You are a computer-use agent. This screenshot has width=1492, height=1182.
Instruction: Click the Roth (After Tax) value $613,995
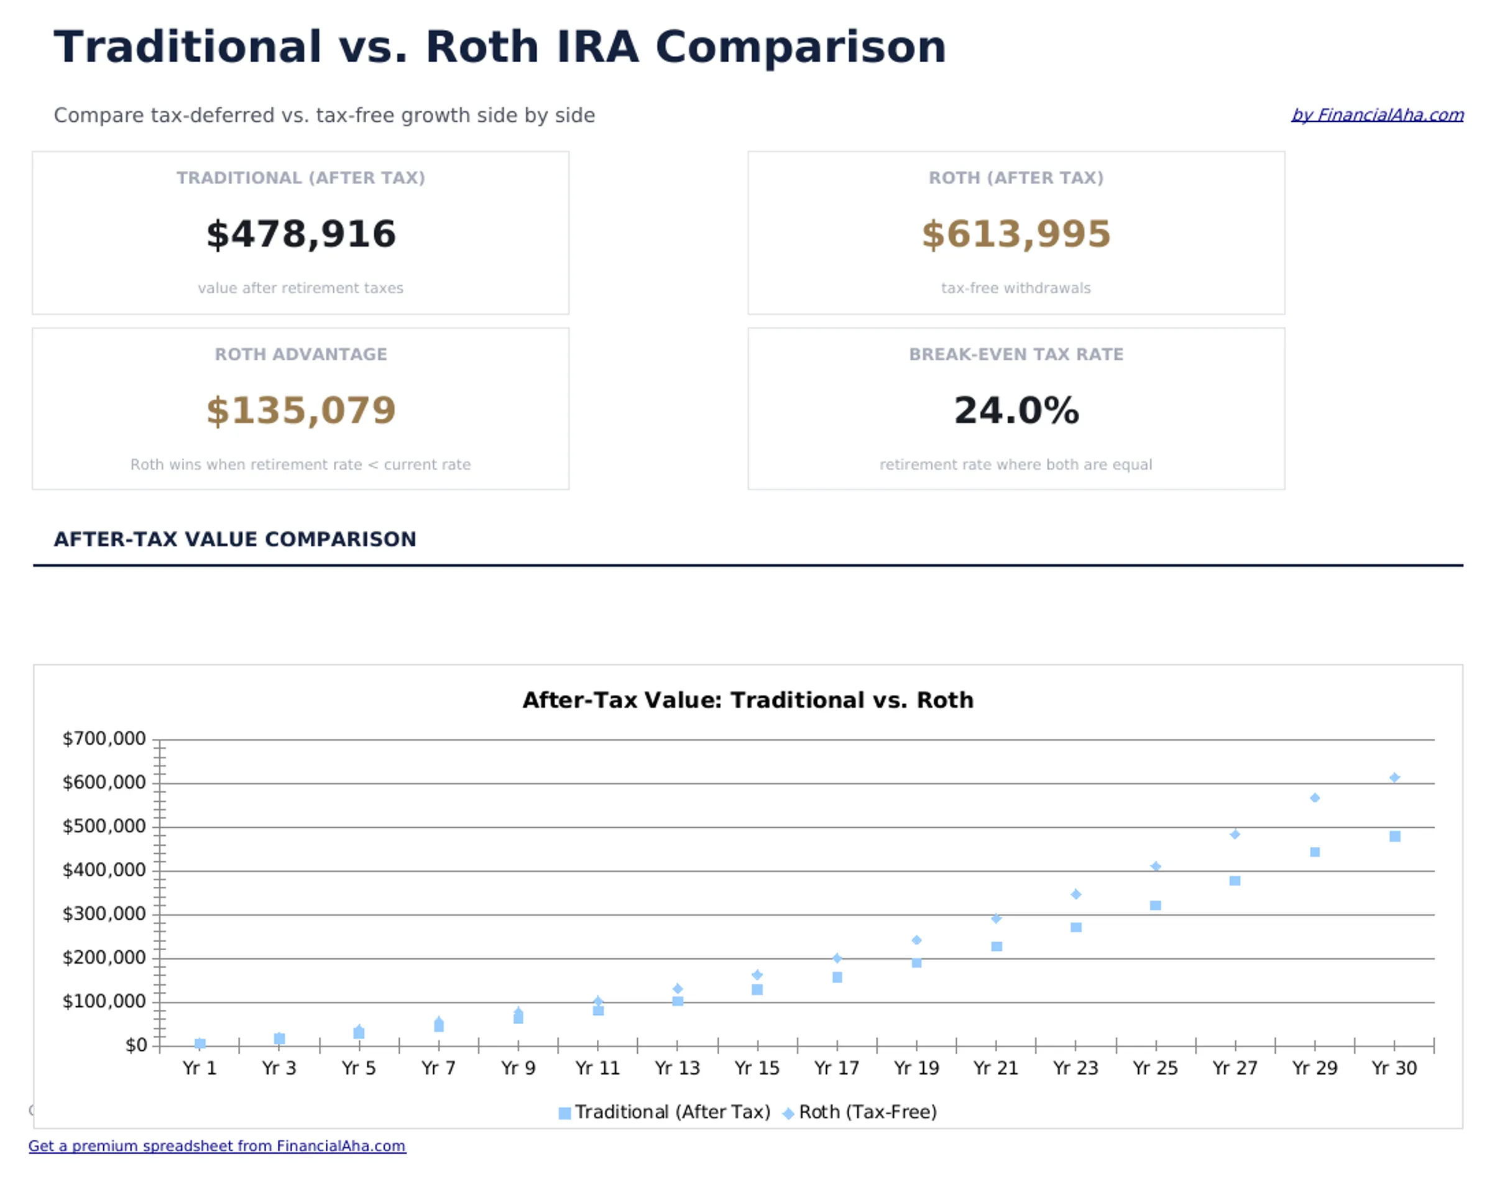1016,234
